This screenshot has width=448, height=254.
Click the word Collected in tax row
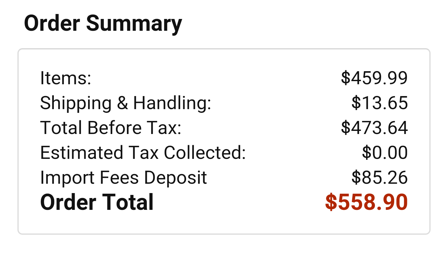tap(205, 152)
